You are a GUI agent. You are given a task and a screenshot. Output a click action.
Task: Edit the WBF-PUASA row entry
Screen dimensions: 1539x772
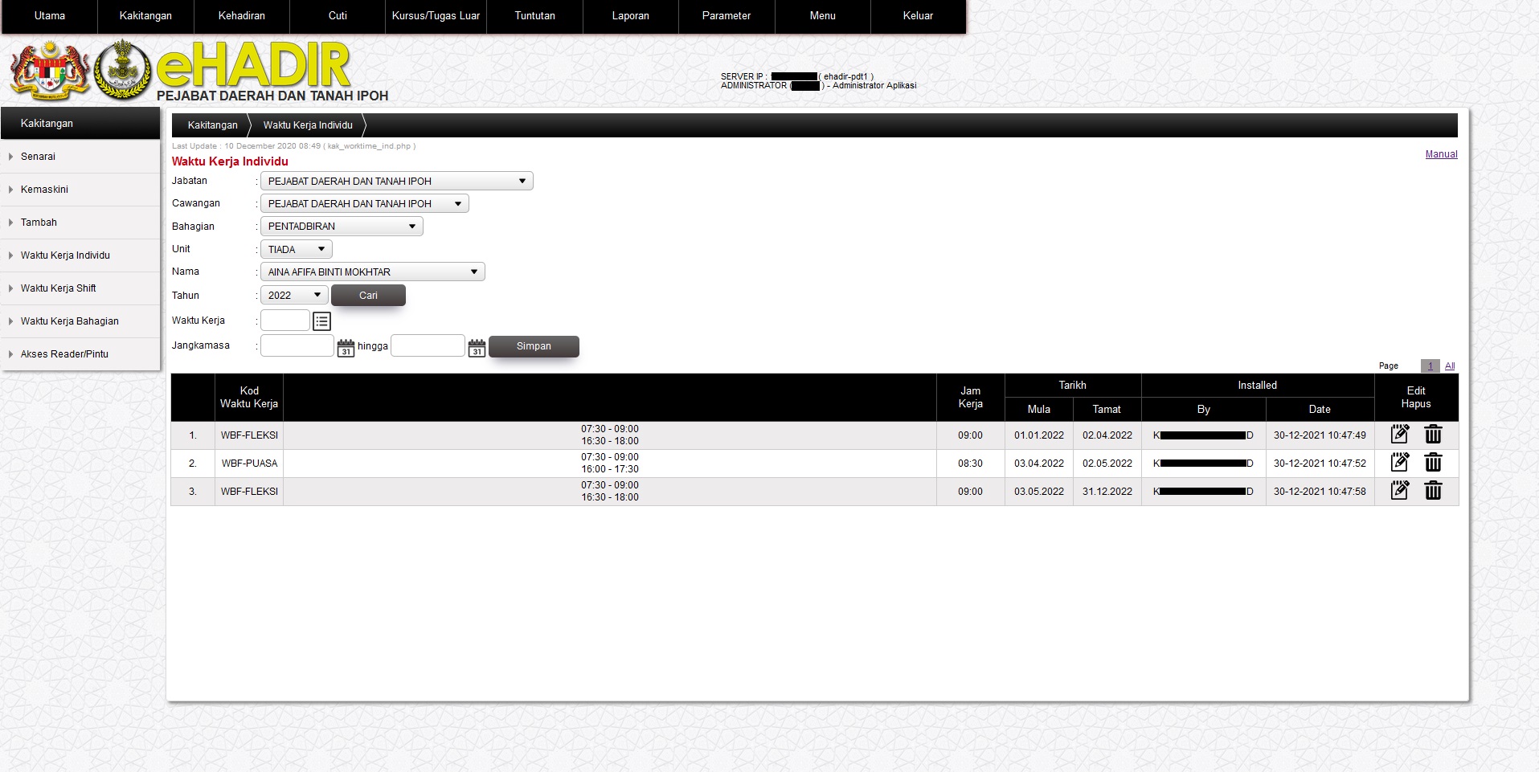point(1399,463)
